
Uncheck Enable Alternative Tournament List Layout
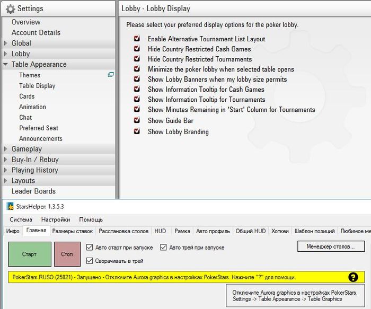(137, 39)
